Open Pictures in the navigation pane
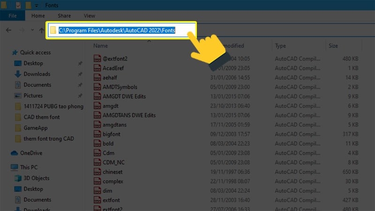375x211 pixels. click(33, 96)
